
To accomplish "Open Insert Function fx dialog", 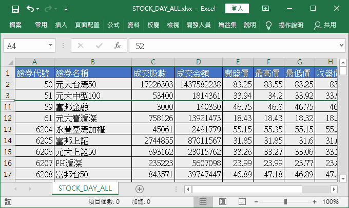I will coord(118,45).
